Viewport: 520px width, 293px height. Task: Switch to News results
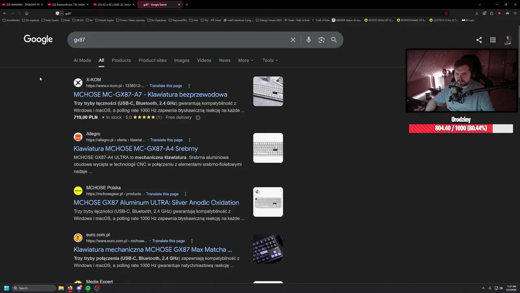click(225, 60)
